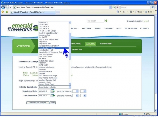The width and height of the screenshot is (158, 118).
Task: Select City Hall RG in site list
Action: [x=53, y=37]
